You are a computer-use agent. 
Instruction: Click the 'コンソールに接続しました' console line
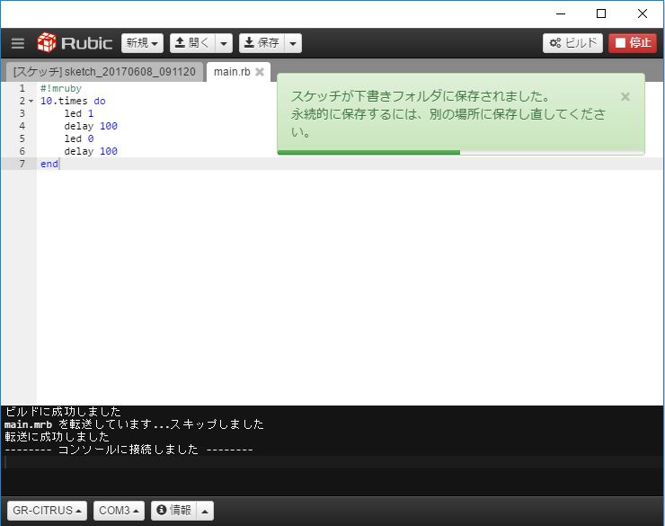tap(129, 450)
